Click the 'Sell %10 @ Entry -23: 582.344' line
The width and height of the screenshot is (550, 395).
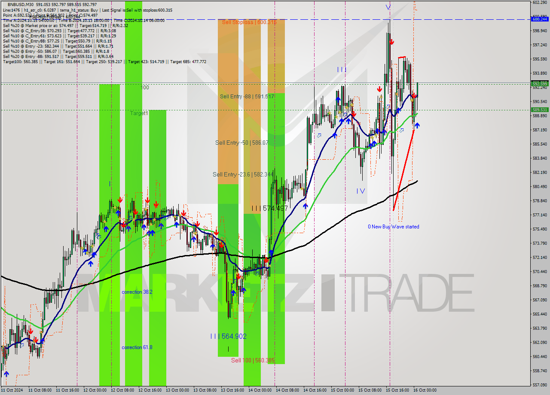[58, 46]
